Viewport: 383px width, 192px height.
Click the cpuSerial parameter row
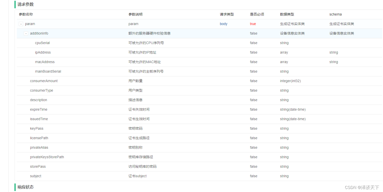(200, 43)
